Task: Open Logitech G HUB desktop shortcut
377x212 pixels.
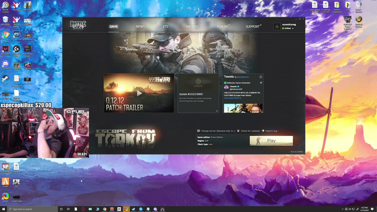Action: click(16, 50)
